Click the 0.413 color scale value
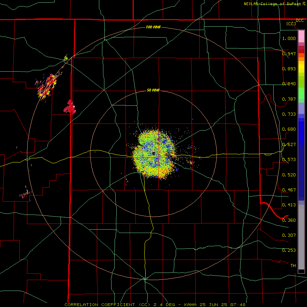The width and height of the screenshot is (307, 307). click(289, 205)
